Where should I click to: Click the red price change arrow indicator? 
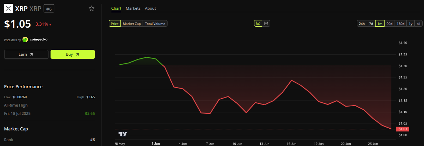pos(50,25)
